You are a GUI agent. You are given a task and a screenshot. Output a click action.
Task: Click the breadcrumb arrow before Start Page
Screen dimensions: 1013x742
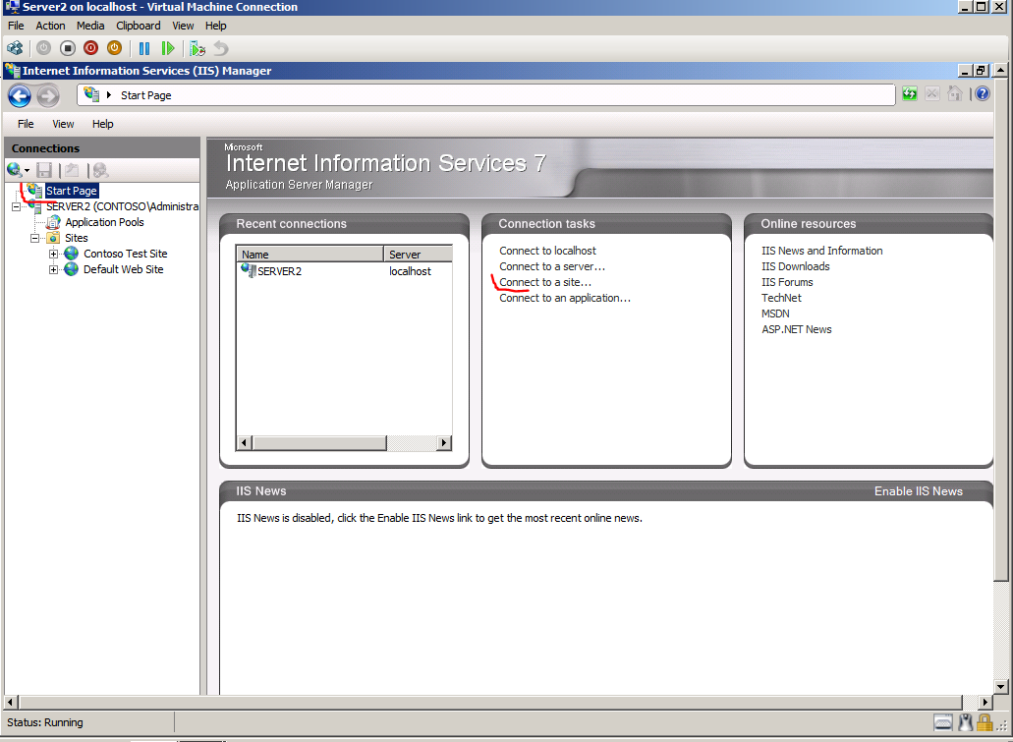pyautogui.click(x=108, y=95)
